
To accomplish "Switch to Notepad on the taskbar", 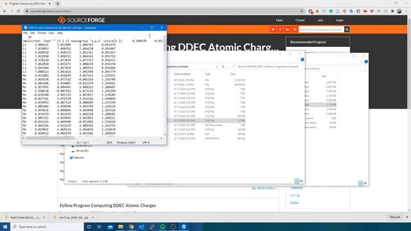I will (x=184, y=227).
